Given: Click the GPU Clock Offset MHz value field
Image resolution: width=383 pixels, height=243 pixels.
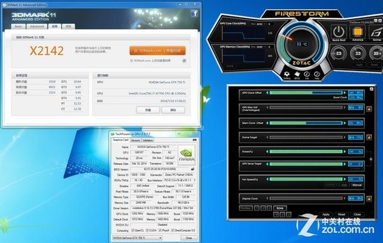Looking at the screenshot, I should coord(355,93).
